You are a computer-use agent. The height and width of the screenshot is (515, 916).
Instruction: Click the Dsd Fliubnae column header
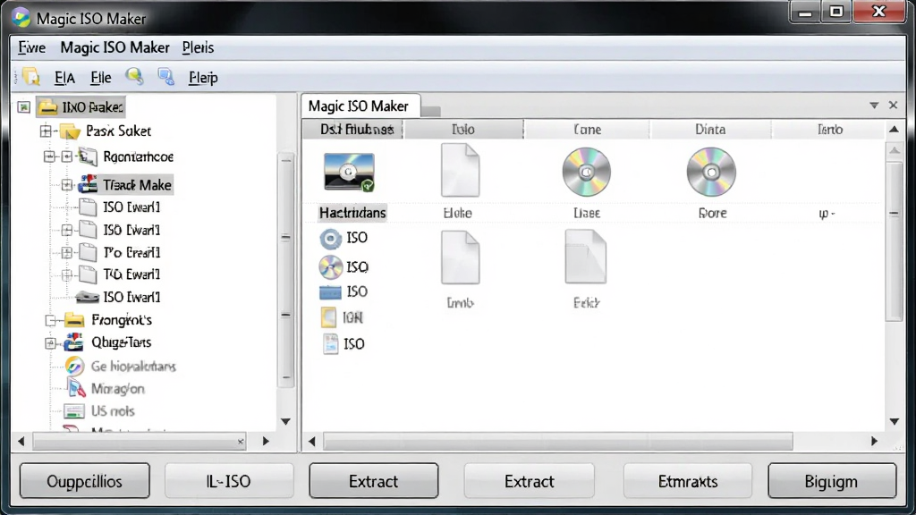(x=352, y=129)
